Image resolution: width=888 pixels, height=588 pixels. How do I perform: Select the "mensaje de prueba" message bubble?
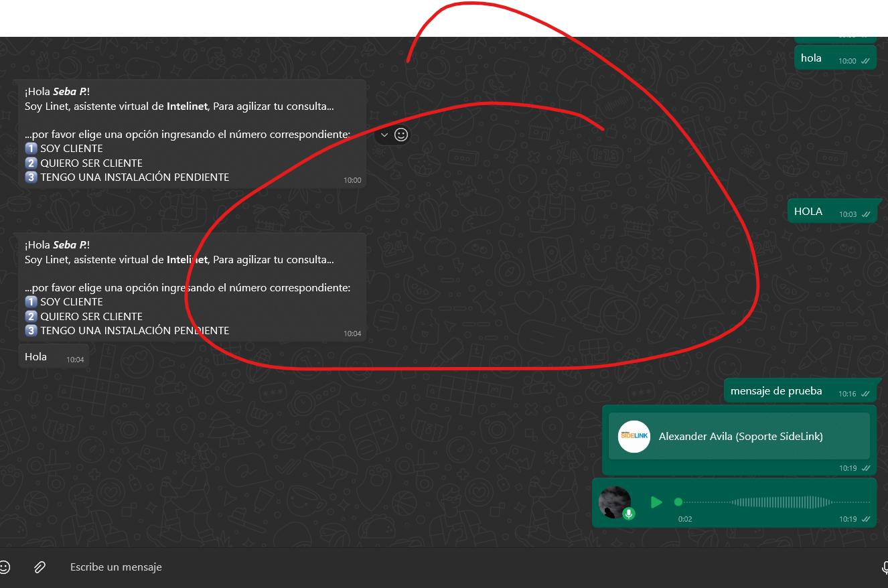click(776, 391)
